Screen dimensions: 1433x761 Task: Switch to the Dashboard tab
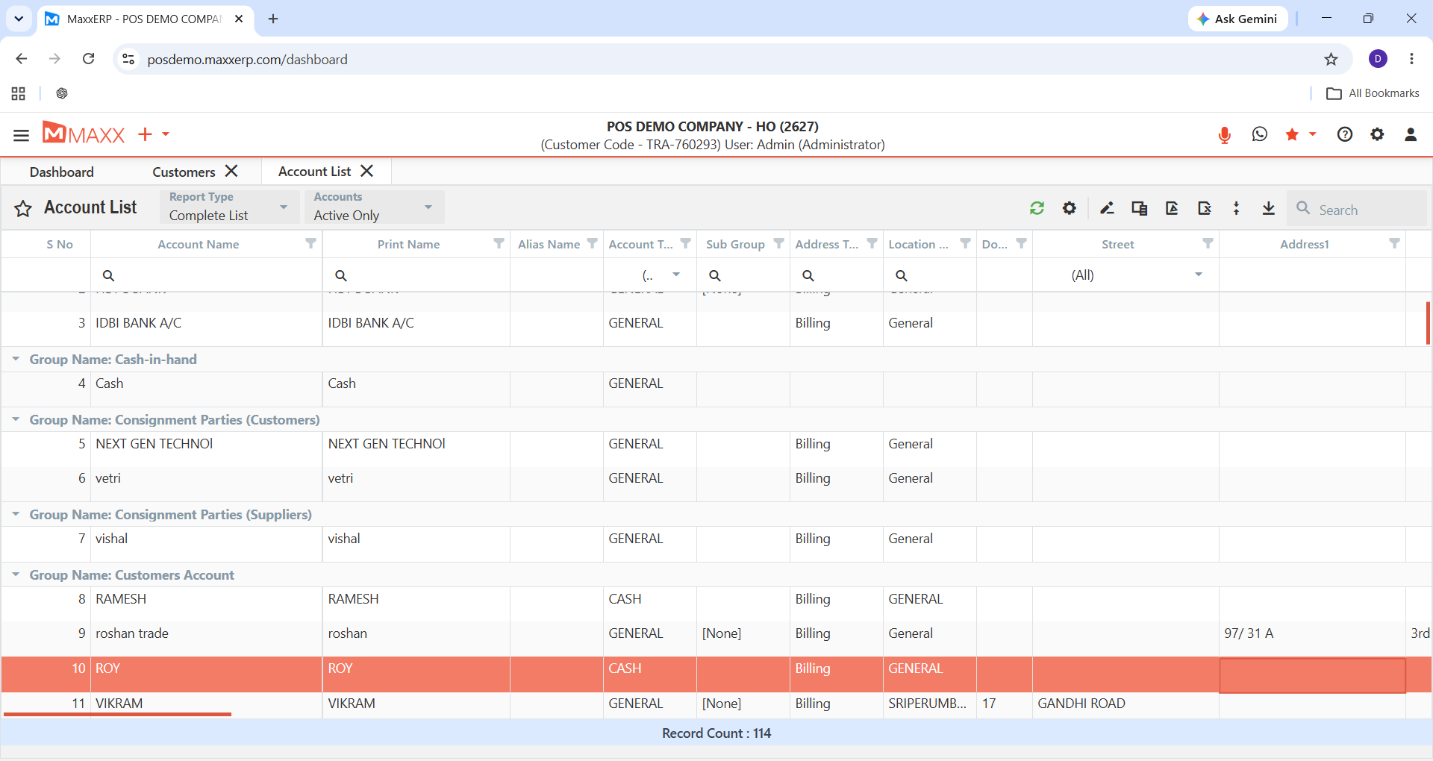[x=62, y=172]
